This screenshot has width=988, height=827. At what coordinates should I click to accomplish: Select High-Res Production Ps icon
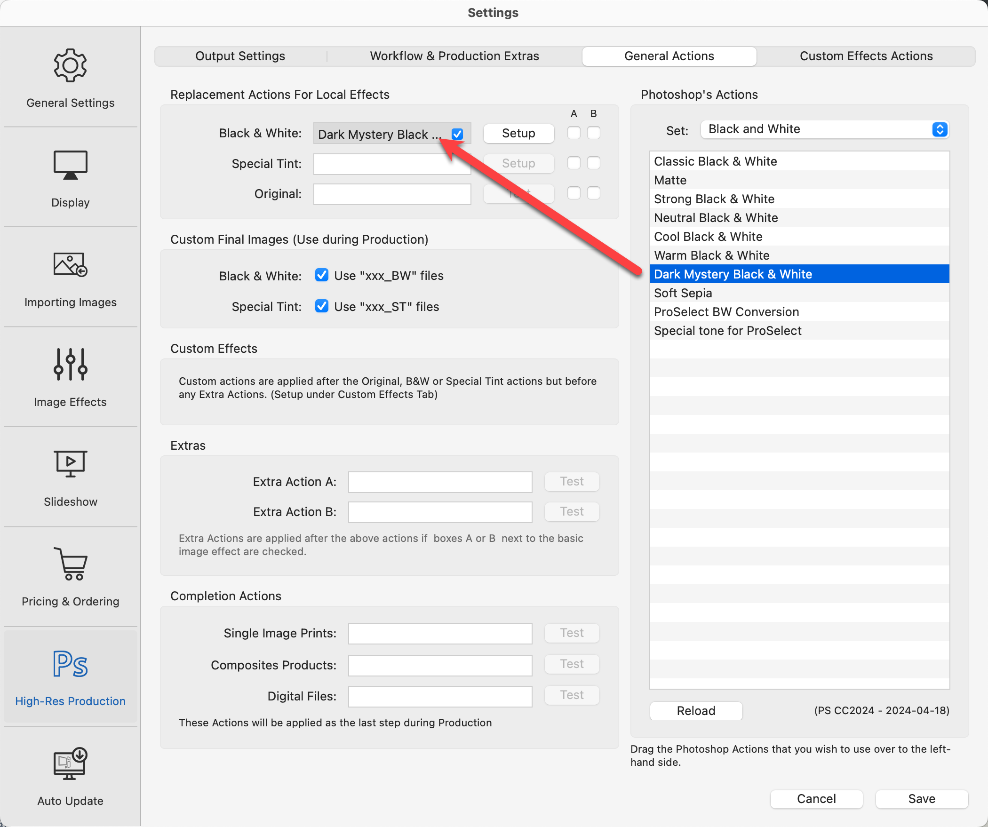[x=70, y=663]
